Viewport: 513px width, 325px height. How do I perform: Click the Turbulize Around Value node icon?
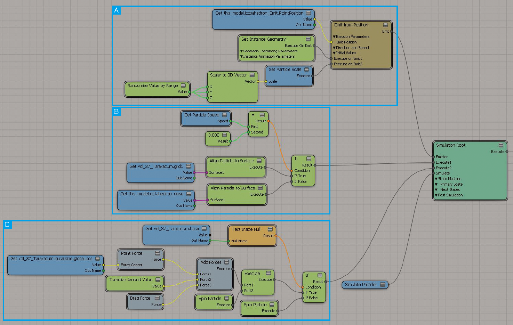[x=158, y=280]
